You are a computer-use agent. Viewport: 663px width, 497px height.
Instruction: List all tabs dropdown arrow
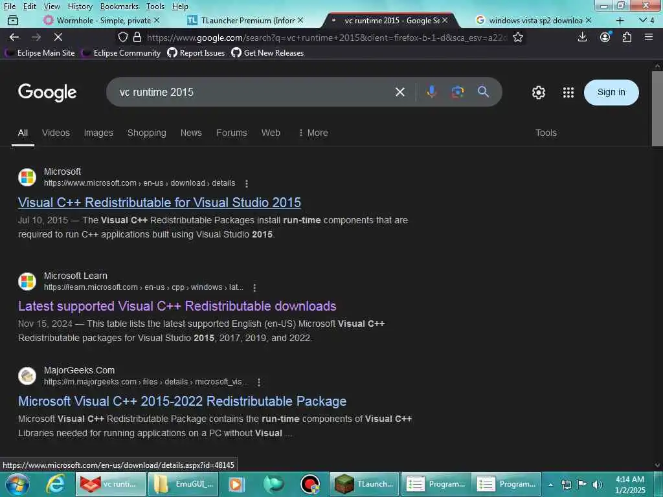(643, 20)
